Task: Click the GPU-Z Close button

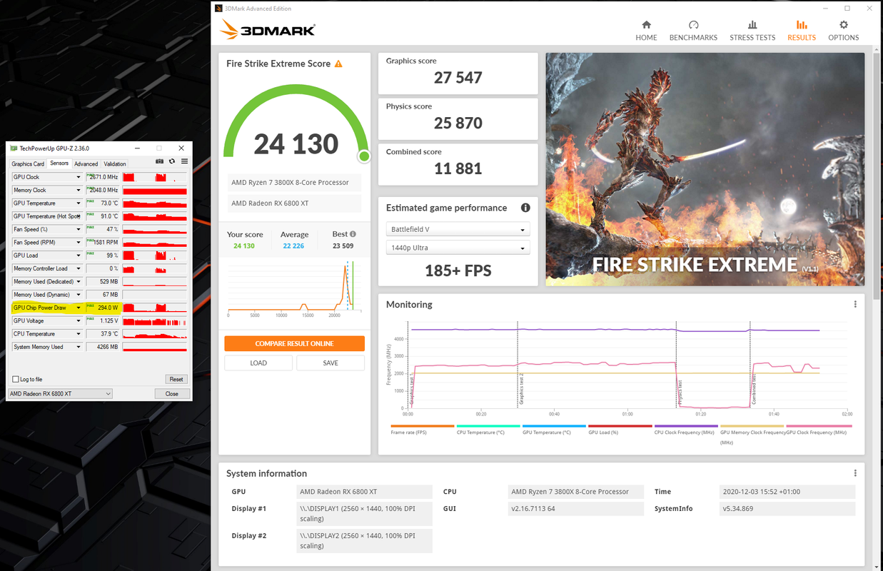Action: pos(172,393)
